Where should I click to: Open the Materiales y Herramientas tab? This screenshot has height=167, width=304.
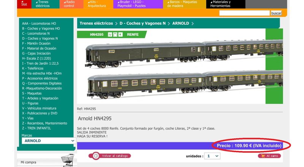(226, 4)
